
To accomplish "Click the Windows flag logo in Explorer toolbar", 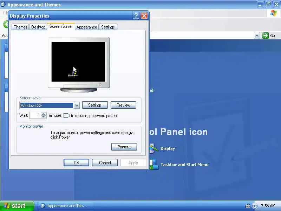I will (x=274, y=13).
